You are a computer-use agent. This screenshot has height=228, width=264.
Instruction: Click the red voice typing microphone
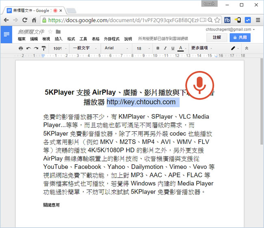(200, 85)
